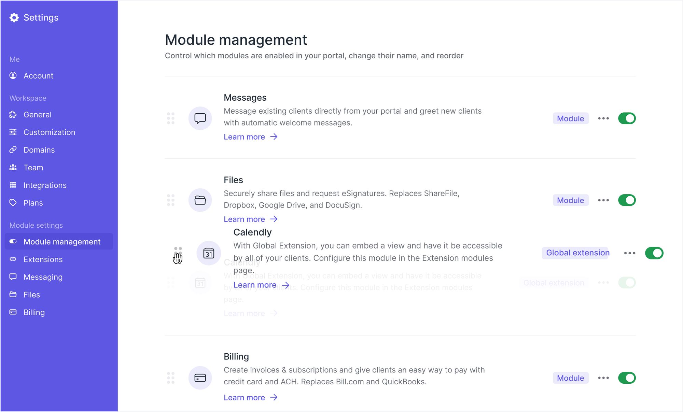Screen dimensions: 683x412
Task: Open the Billing row three-dot menu
Action: tap(603, 378)
